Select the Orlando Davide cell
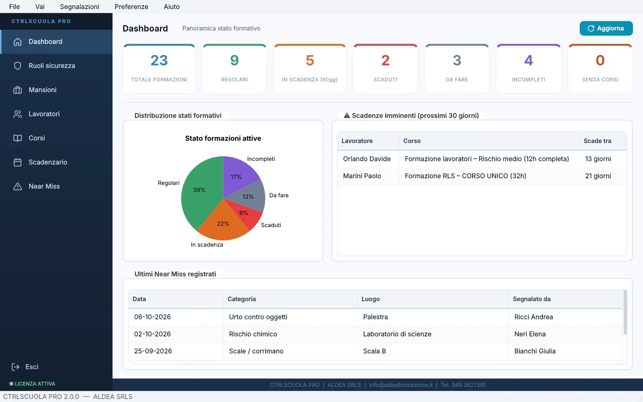643x402 pixels. [368, 159]
